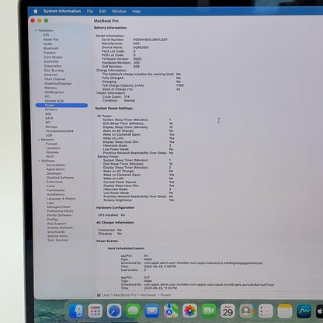
Task: Open the Messages app icon
Action: (133, 311)
